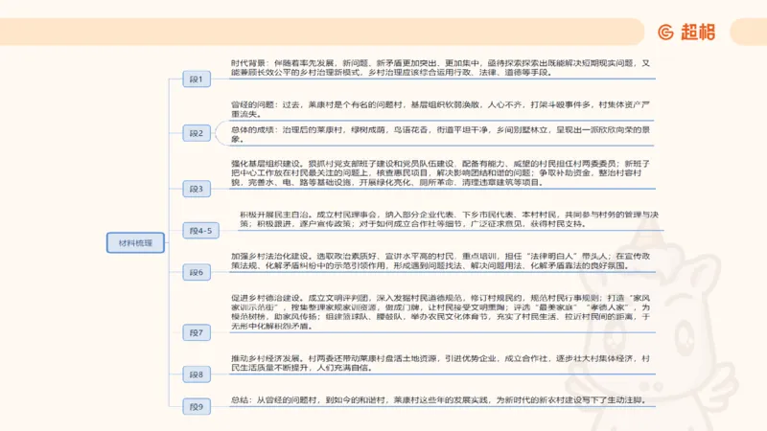The height and width of the screenshot is (431, 767).
Task: Select the 段1 mind map node
Action: click(x=197, y=79)
